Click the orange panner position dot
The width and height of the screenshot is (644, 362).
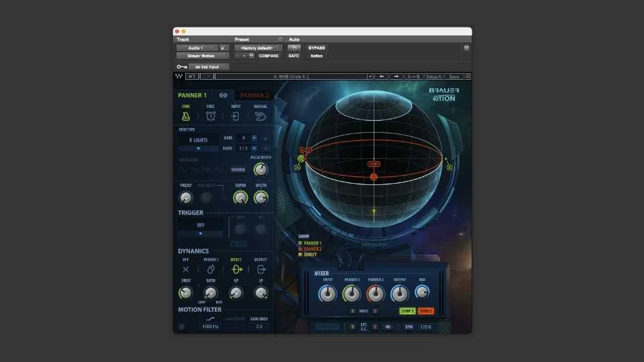coord(374,177)
